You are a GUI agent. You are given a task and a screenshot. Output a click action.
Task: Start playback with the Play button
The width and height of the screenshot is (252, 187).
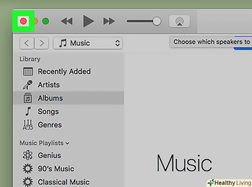(88, 21)
